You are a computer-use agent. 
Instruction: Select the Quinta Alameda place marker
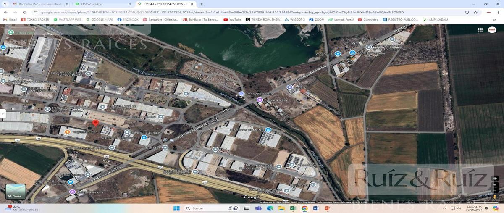[72, 192]
